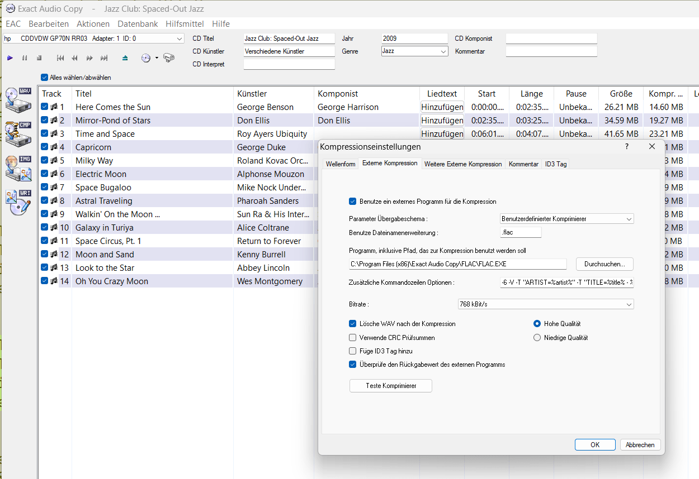
Task: Click the stop playback icon
Action: click(x=39, y=58)
